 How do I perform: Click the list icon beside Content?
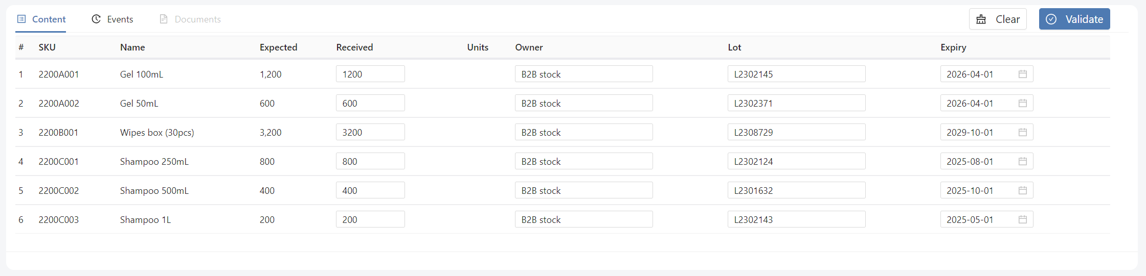click(21, 19)
